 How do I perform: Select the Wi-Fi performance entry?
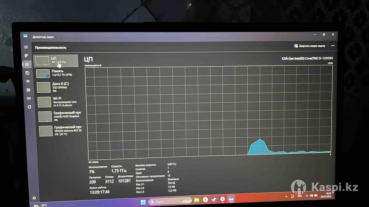60,102
